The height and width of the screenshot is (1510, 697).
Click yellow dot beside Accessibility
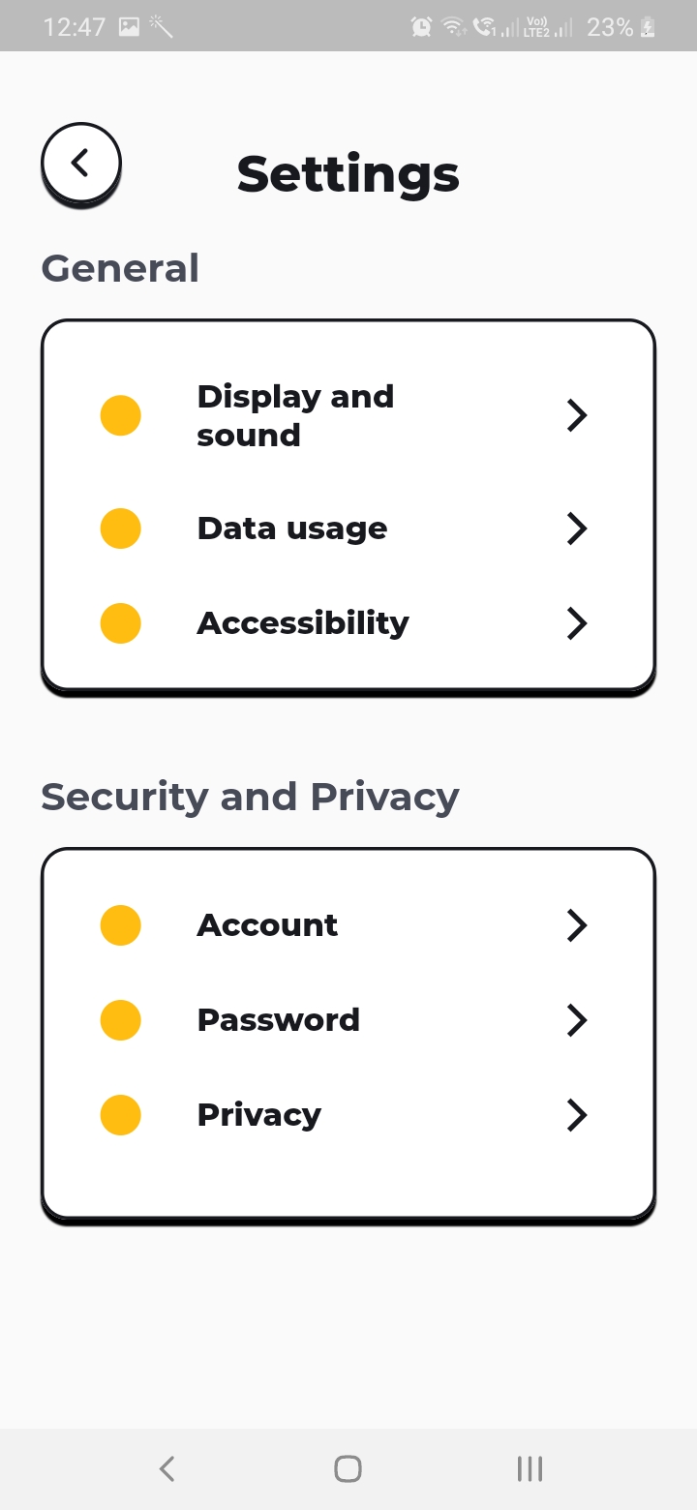point(121,622)
